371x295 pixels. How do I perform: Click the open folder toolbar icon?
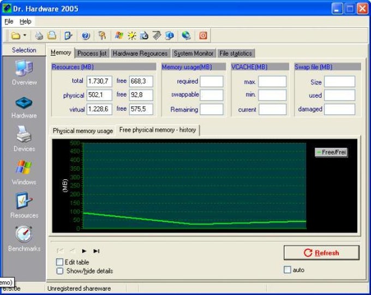tap(16, 36)
